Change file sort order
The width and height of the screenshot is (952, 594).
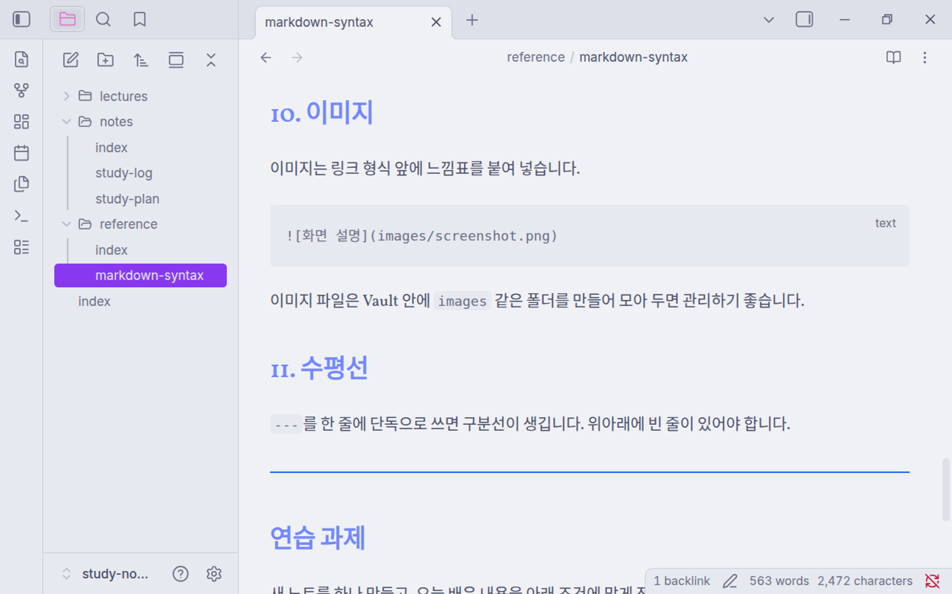(x=141, y=60)
